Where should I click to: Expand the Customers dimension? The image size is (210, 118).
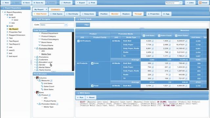coord(35,60)
